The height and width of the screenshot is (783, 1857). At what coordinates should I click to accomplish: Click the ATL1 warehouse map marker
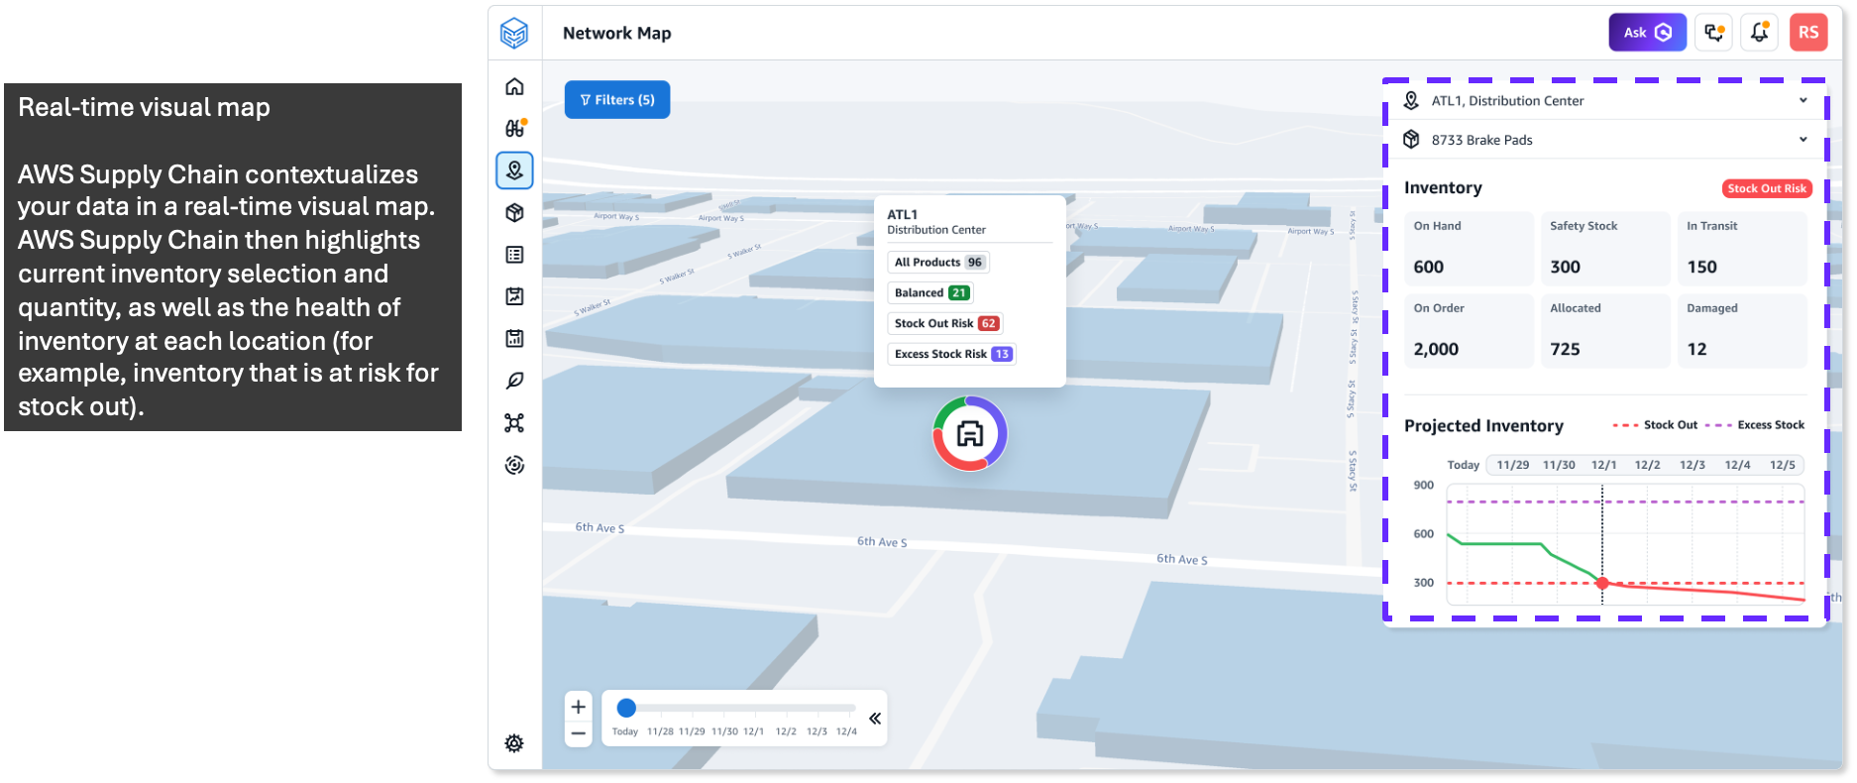point(970,433)
